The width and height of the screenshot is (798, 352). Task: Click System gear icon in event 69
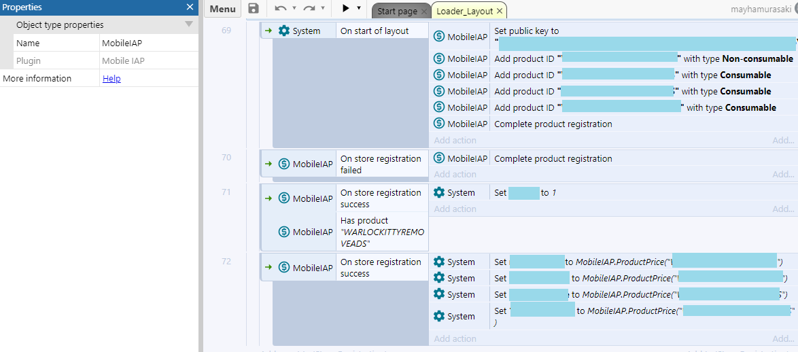pyautogui.click(x=284, y=31)
